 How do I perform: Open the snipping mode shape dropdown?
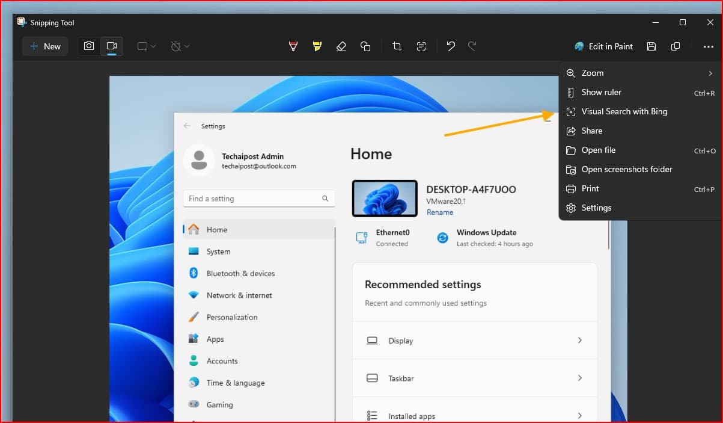pyautogui.click(x=146, y=46)
